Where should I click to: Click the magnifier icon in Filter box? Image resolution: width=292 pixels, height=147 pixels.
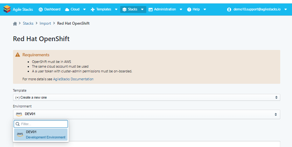click(18, 124)
